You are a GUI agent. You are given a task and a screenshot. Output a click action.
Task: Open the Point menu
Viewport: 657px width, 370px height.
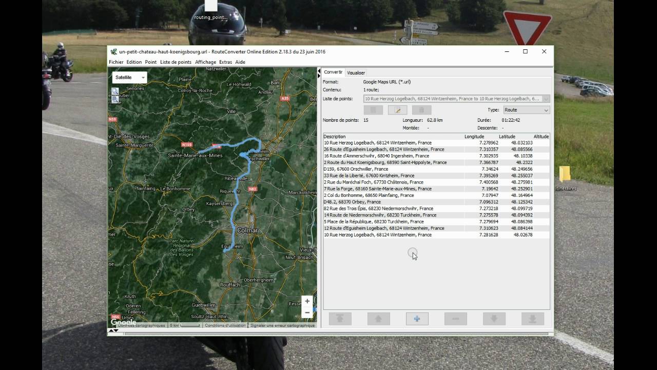click(150, 62)
